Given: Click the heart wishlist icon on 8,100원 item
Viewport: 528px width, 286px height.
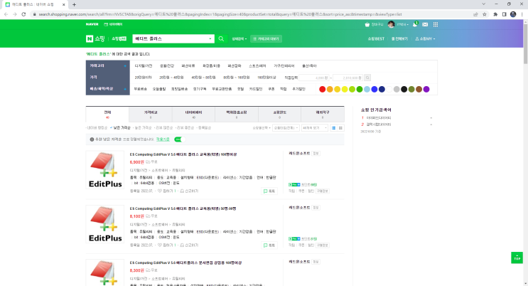Looking at the screenshot, I should click(x=160, y=245).
